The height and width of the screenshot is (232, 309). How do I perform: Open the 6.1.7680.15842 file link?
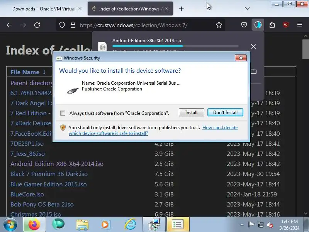click(32, 93)
